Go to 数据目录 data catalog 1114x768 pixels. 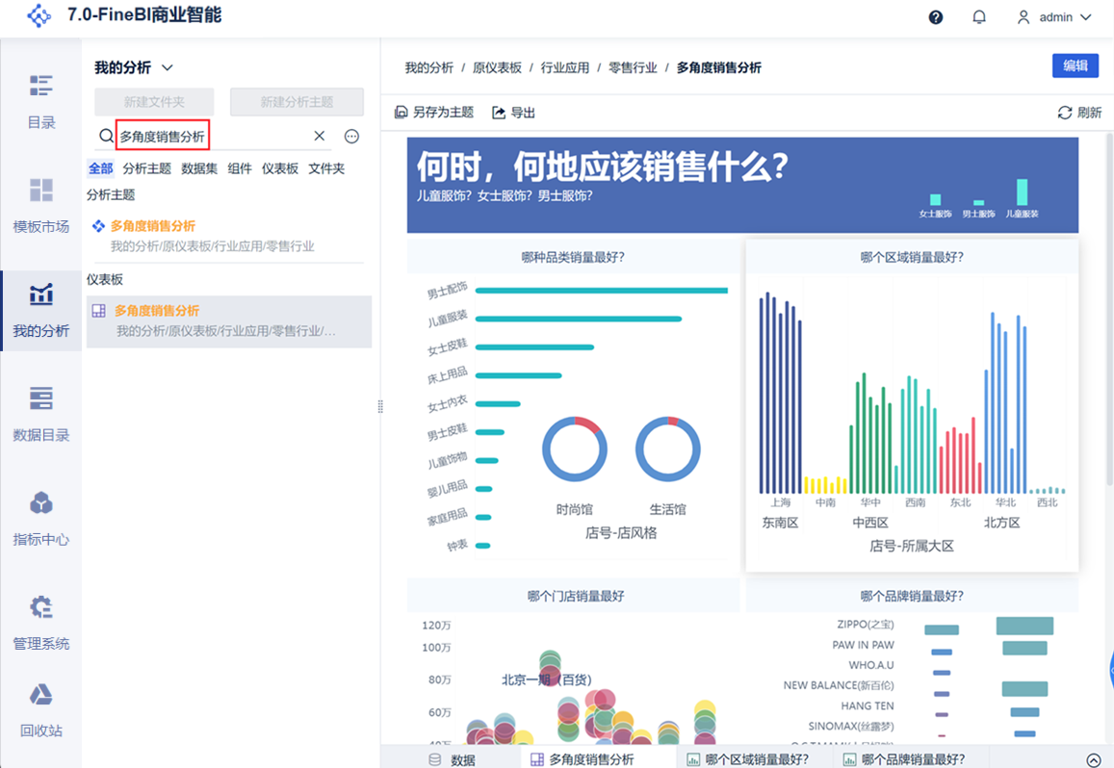click(41, 414)
